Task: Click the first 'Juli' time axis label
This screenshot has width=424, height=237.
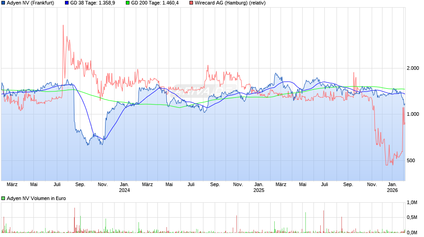Action: 57,185
